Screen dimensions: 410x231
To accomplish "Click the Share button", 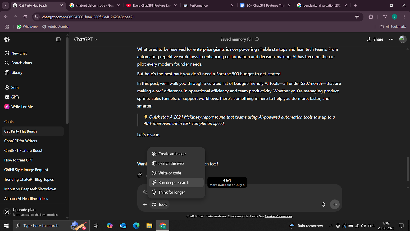I will (x=375, y=39).
